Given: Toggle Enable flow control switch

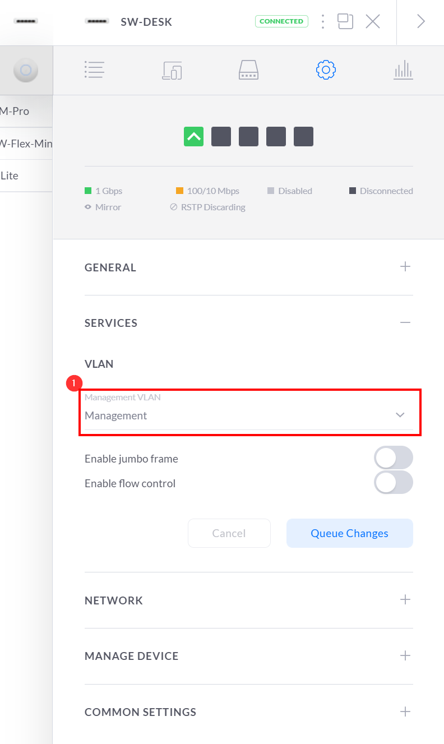Looking at the screenshot, I should point(393,483).
